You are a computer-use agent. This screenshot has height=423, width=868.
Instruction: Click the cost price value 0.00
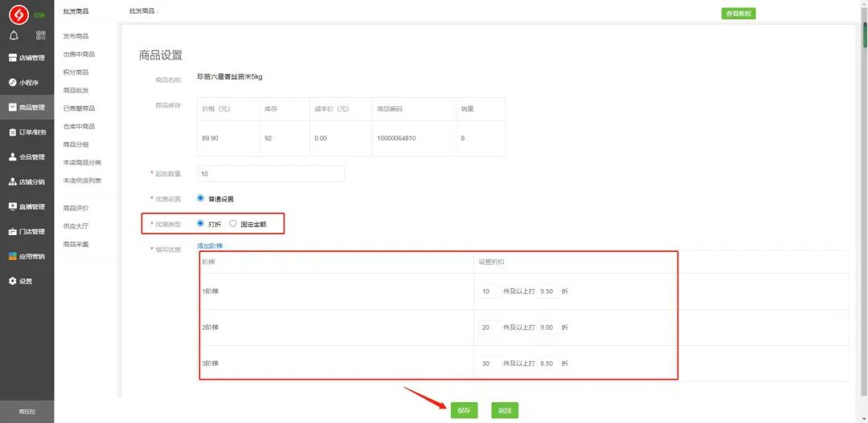click(x=321, y=138)
